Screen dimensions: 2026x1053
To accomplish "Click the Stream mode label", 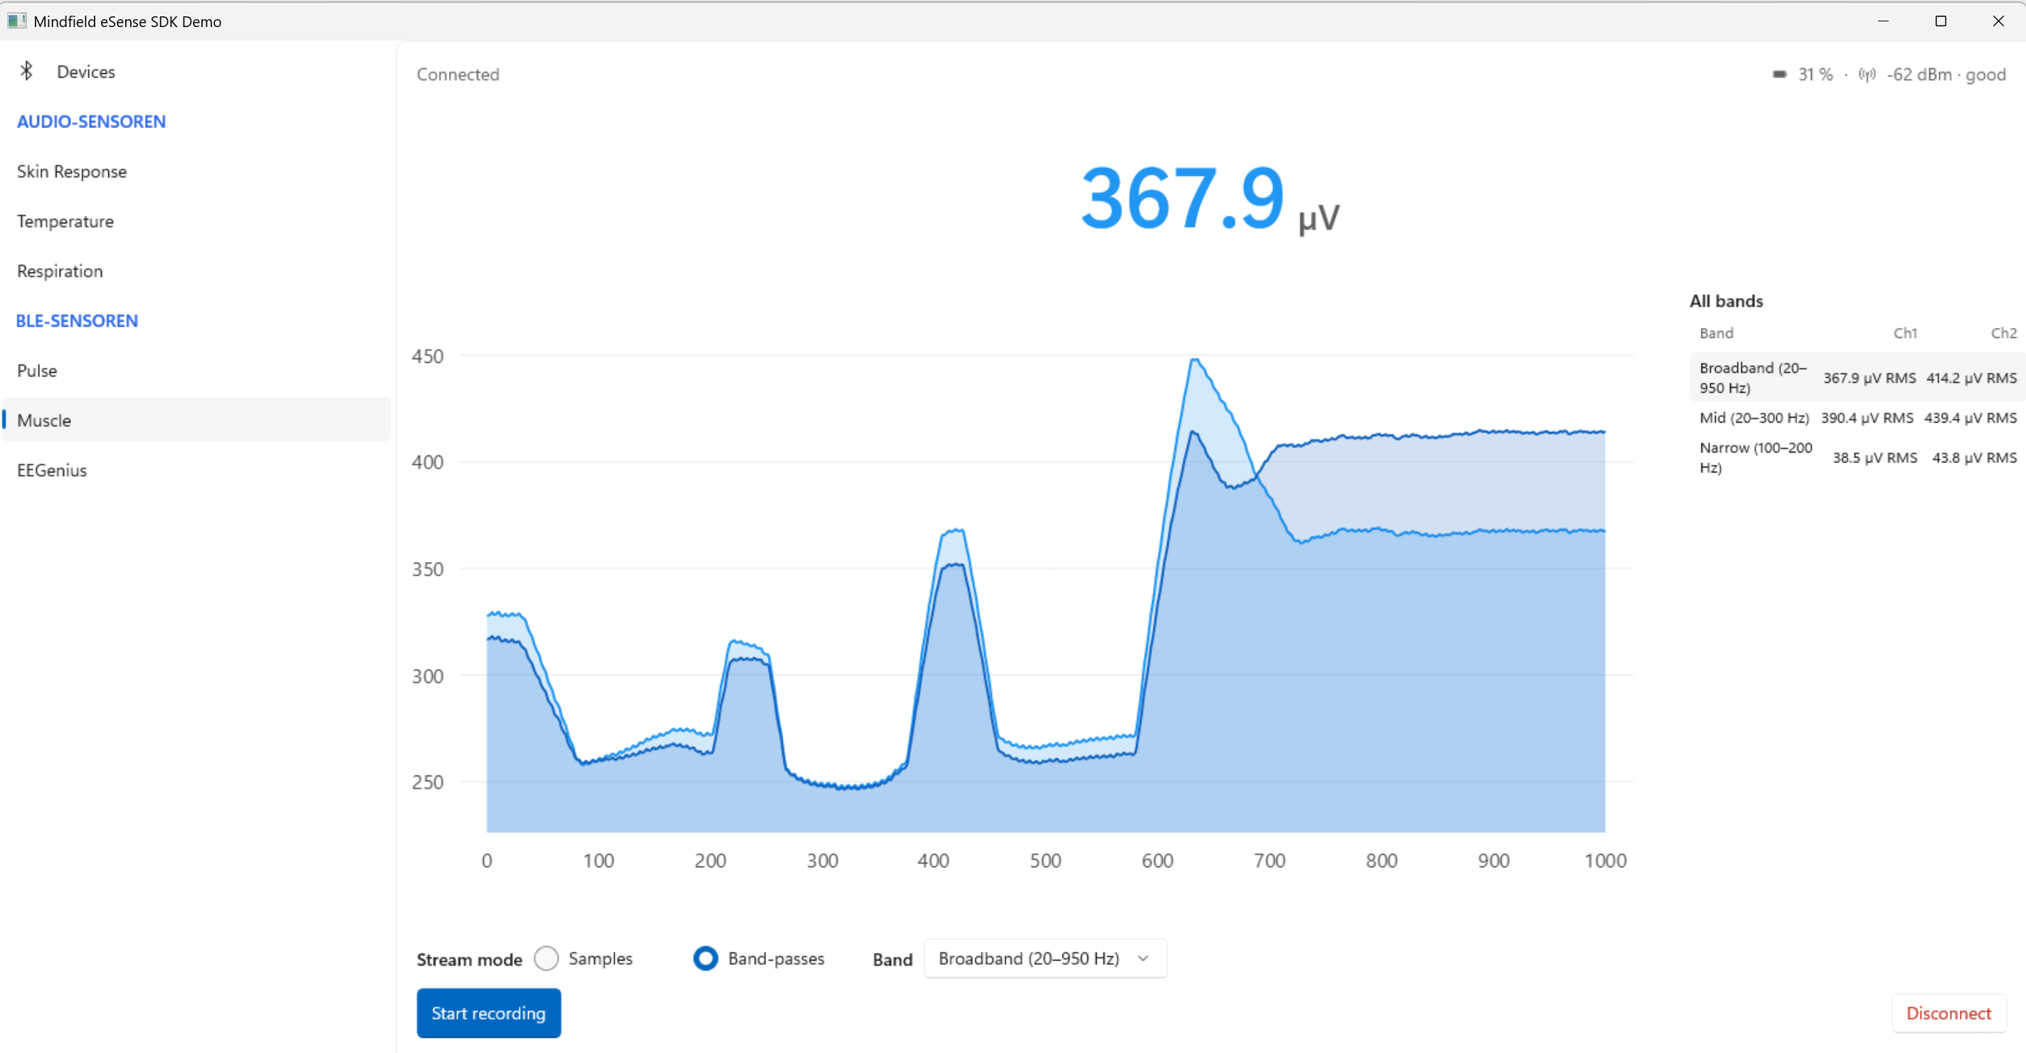I will [x=469, y=959].
